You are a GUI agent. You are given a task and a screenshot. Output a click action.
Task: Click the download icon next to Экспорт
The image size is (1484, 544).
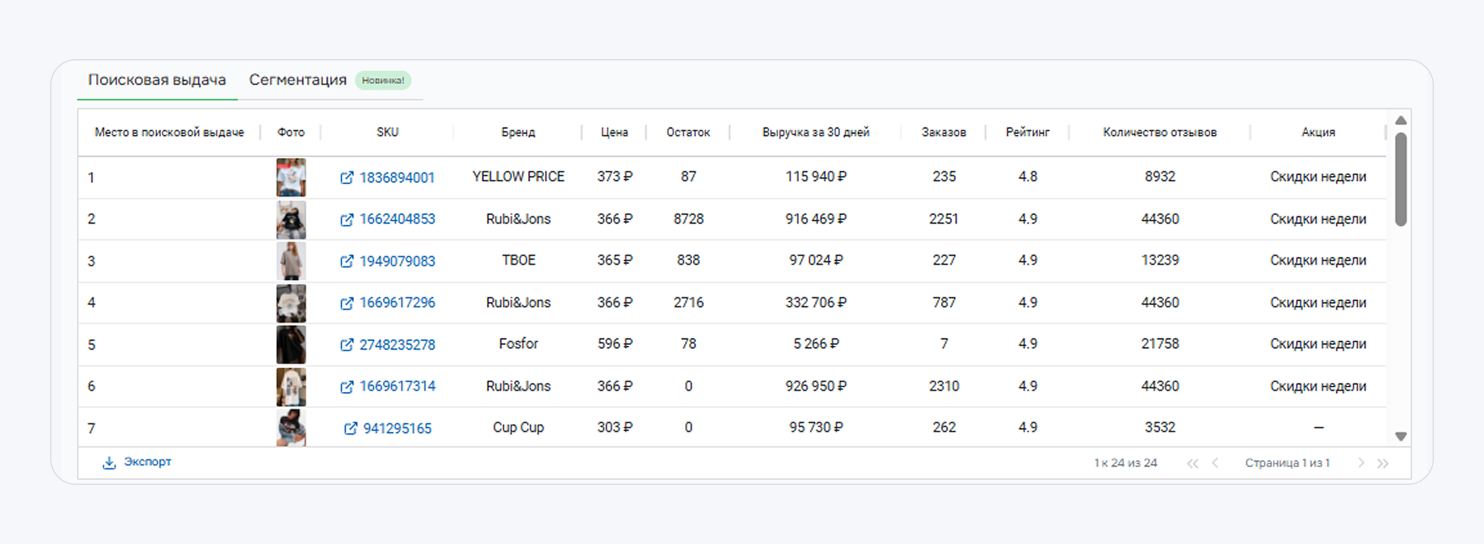tap(109, 462)
